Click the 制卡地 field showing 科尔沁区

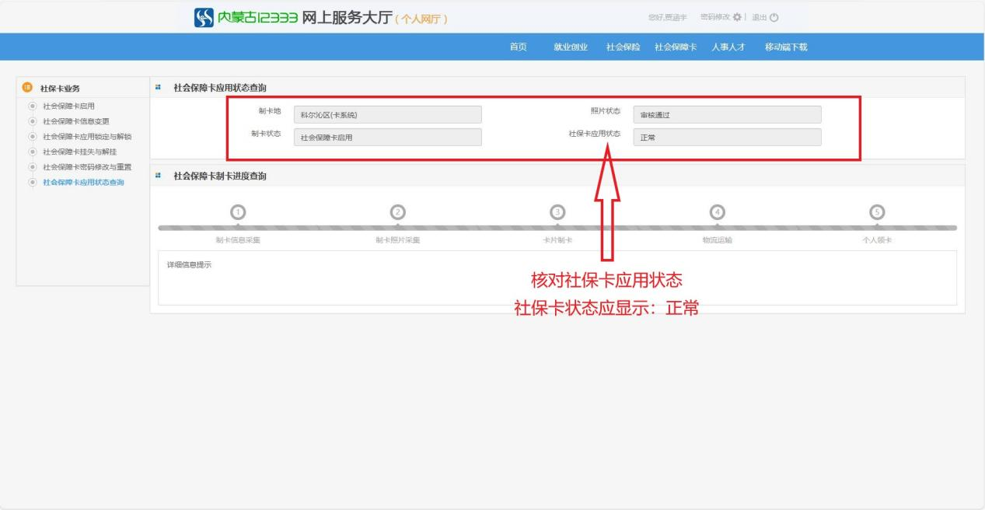pos(387,115)
